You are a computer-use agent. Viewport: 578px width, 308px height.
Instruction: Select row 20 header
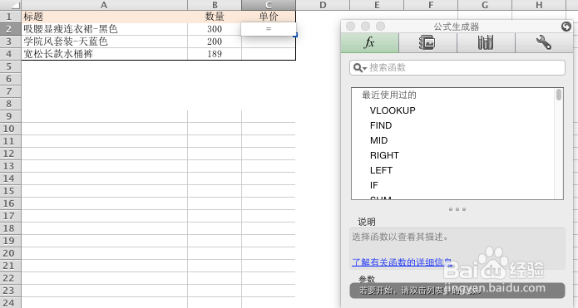coord(10,253)
